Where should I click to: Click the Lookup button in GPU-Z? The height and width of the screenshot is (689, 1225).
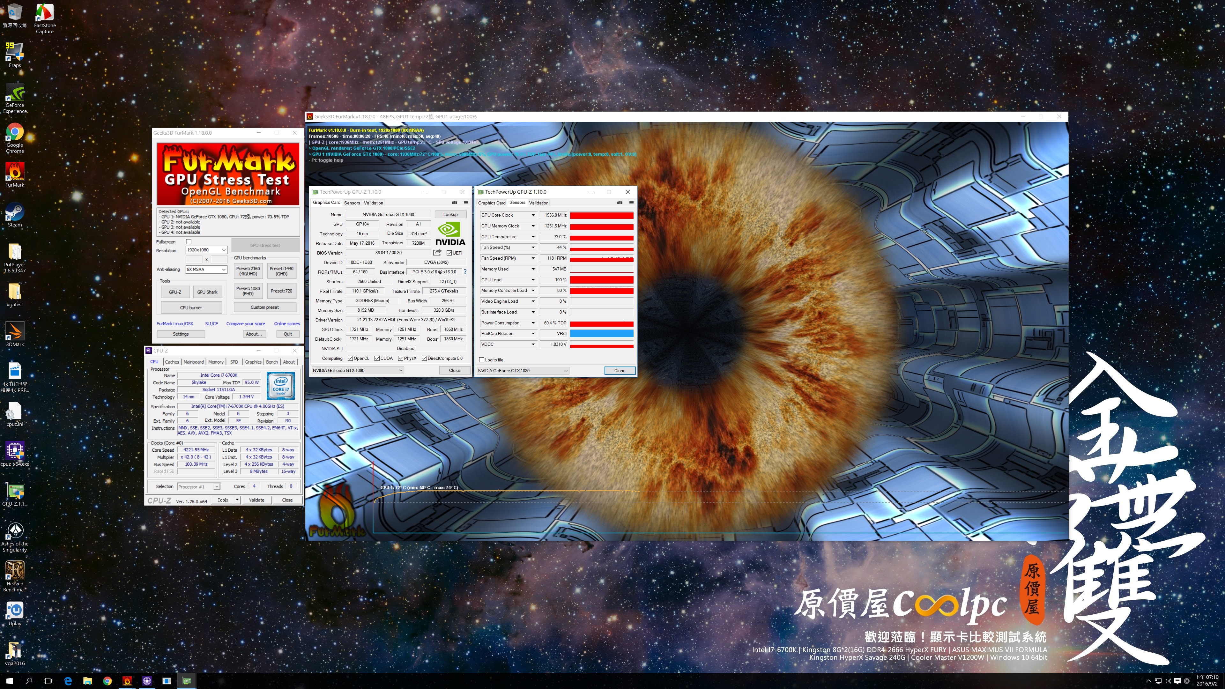tap(450, 214)
